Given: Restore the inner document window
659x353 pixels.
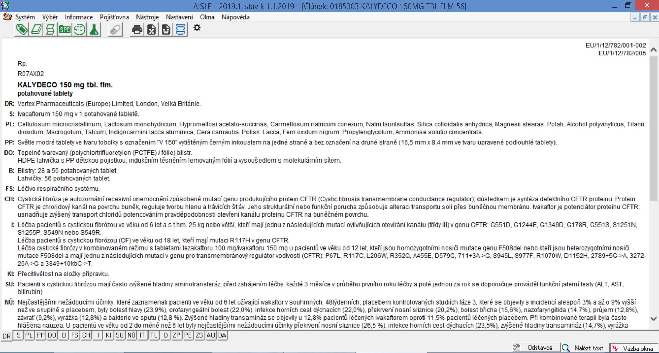Looking at the screenshot, I should point(645,18).
